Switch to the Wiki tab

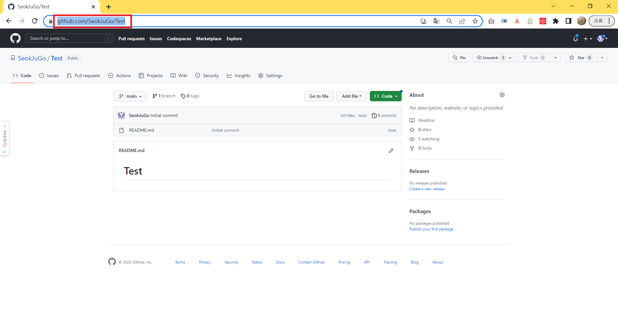pyautogui.click(x=179, y=76)
